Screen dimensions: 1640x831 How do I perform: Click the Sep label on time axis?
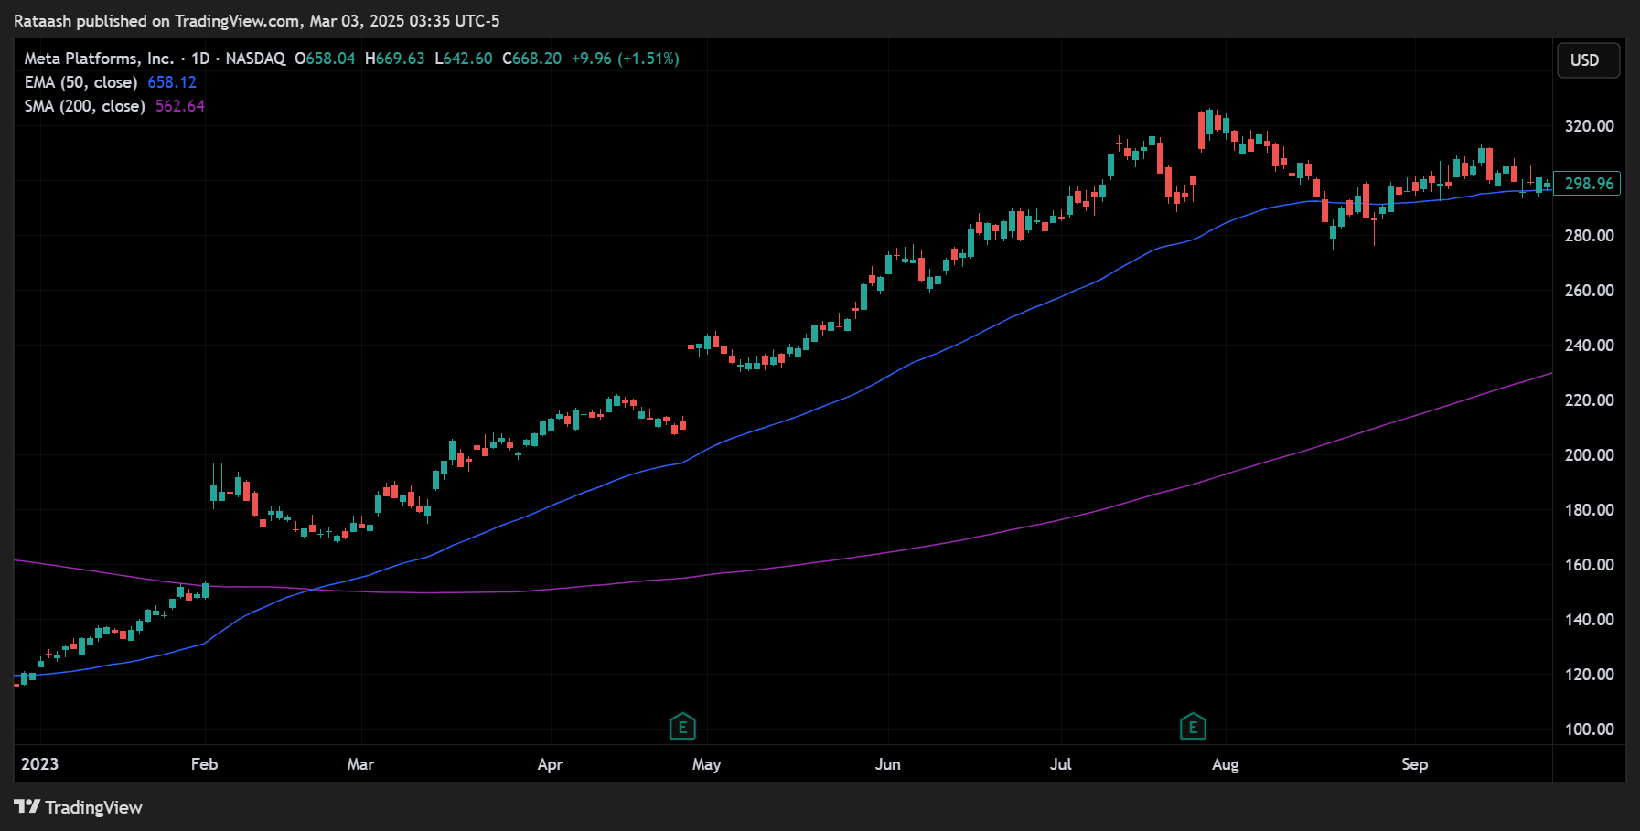(x=1414, y=764)
